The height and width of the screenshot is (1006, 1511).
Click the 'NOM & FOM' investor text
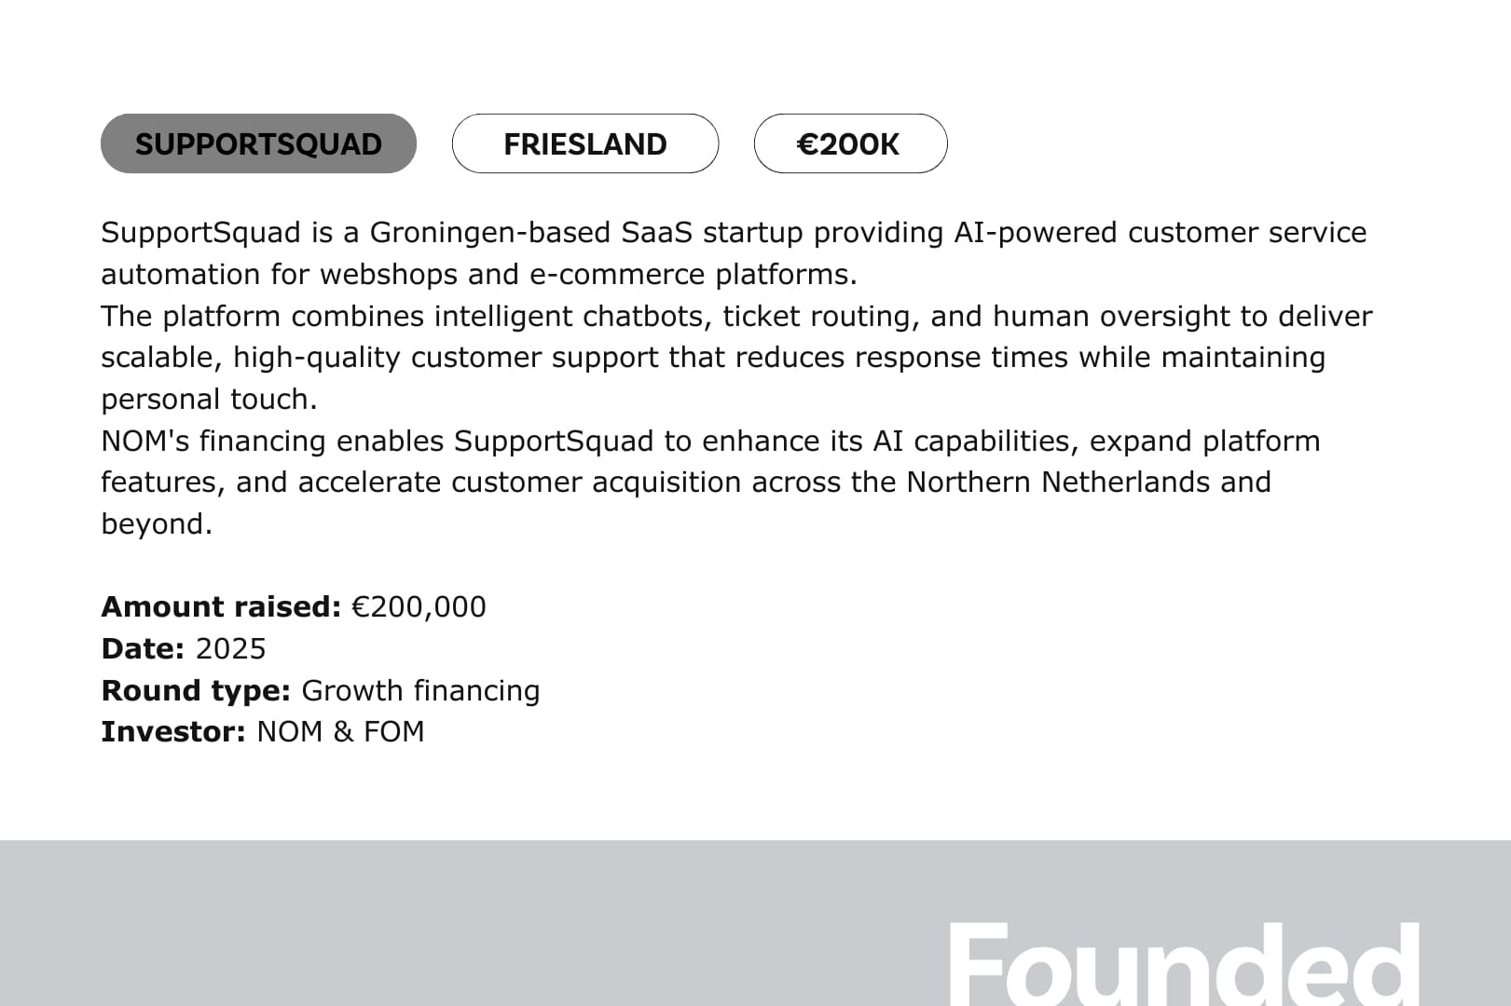coord(340,731)
